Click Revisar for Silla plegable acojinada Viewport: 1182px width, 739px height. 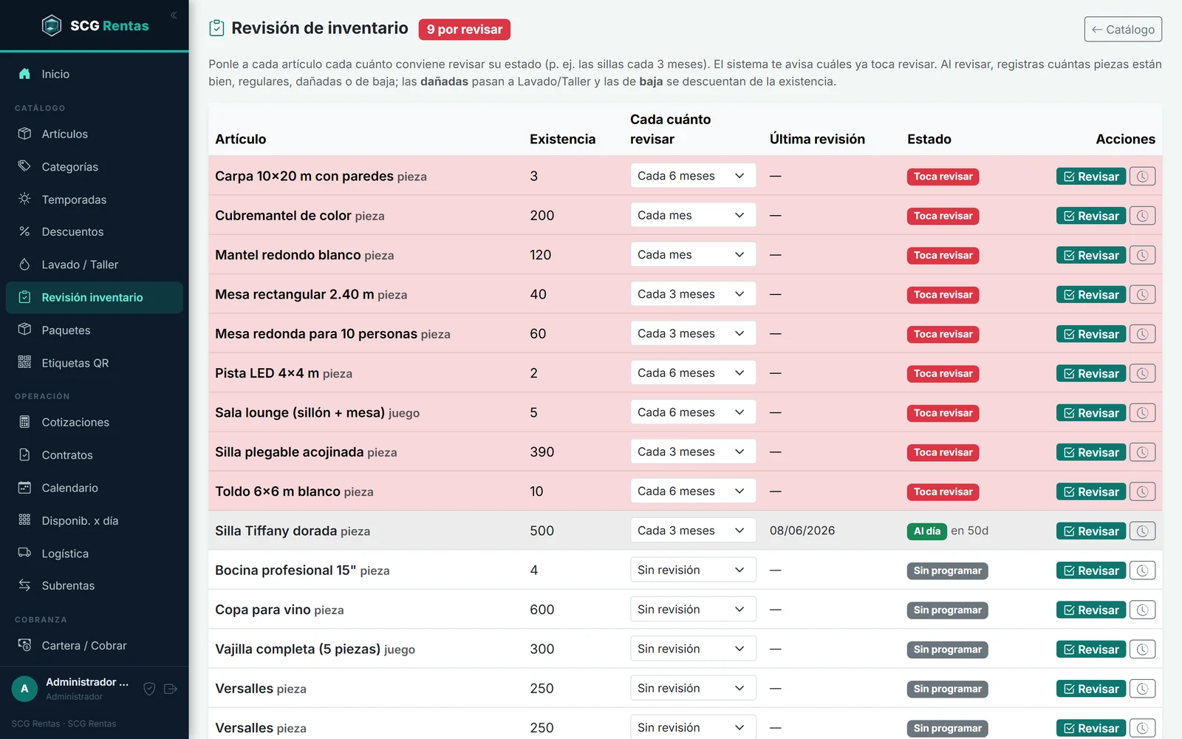tap(1090, 452)
